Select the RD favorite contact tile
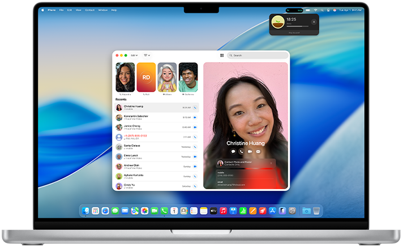 [146, 77]
